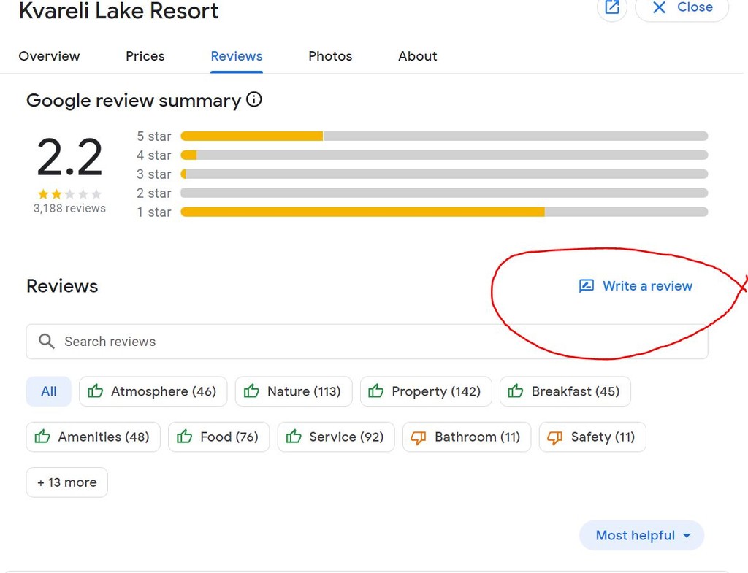The image size is (748, 573).
Task: Click the 1 star rating bar
Action: (x=444, y=212)
